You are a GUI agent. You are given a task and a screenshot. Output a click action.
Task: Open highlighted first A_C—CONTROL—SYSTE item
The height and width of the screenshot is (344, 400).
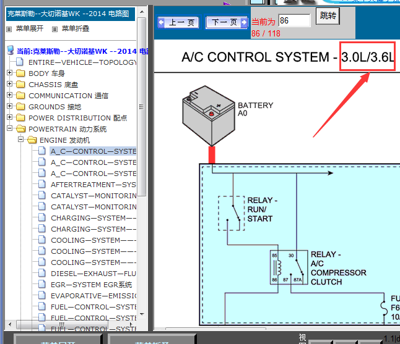(93, 151)
